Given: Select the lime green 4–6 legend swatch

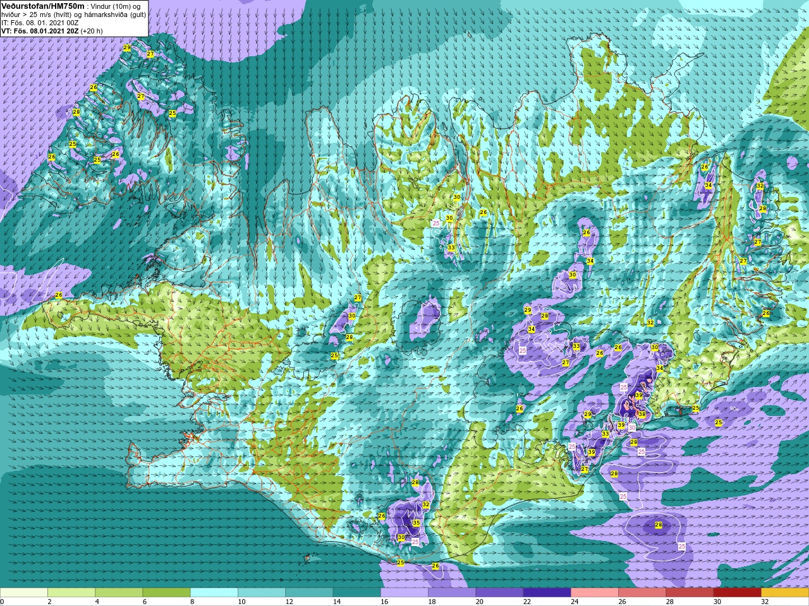Looking at the screenshot, I should [x=119, y=593].
